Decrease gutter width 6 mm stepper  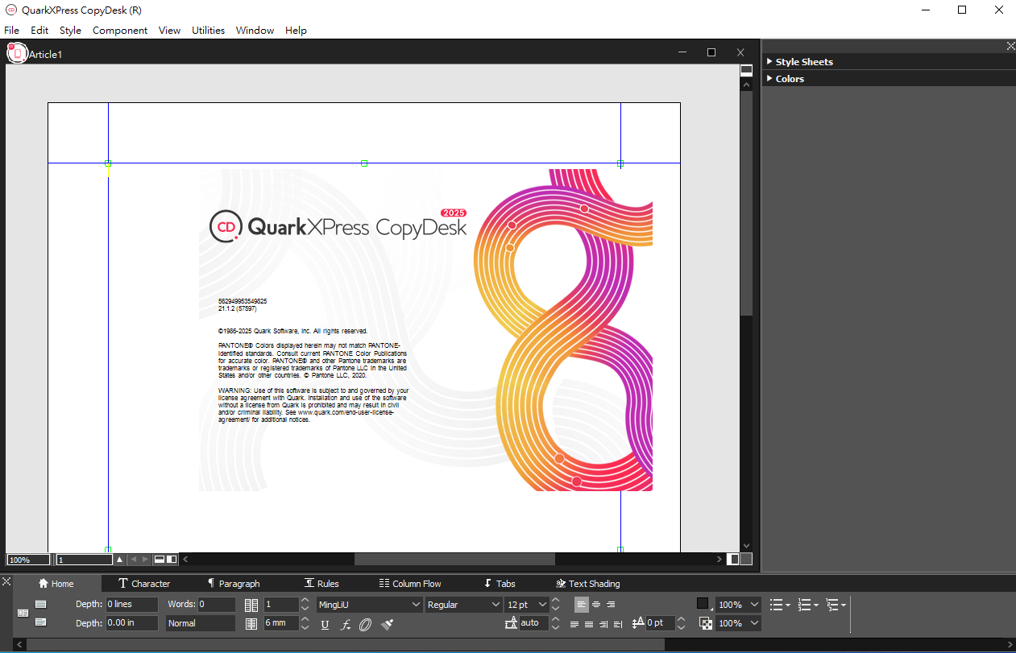305,627
